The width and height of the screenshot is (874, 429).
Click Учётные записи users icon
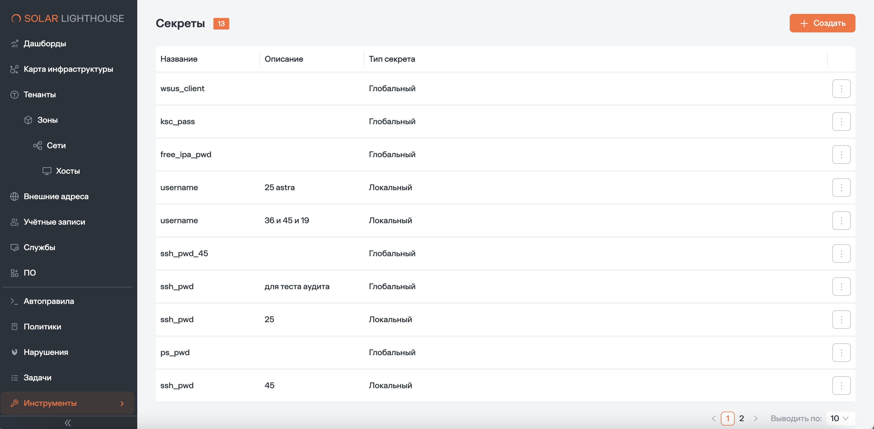pyautogui.click(x=14, y=222)
